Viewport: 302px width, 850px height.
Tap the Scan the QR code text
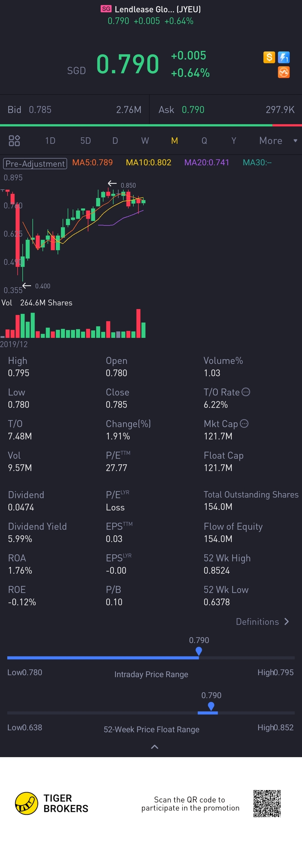click(x=190, y=804)
